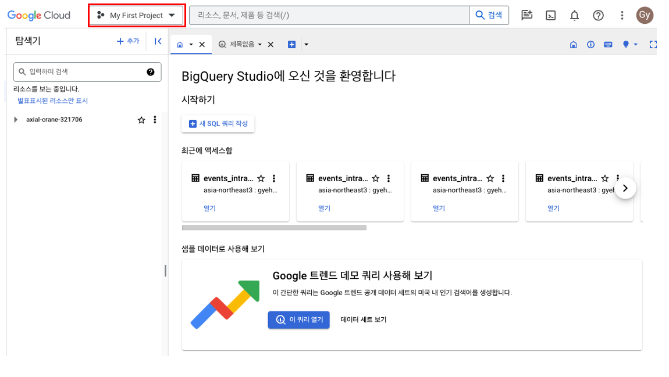Click 새 SQL 쿼리 작성 button
The height and width of the screenshot is (377, 669).
218,124
